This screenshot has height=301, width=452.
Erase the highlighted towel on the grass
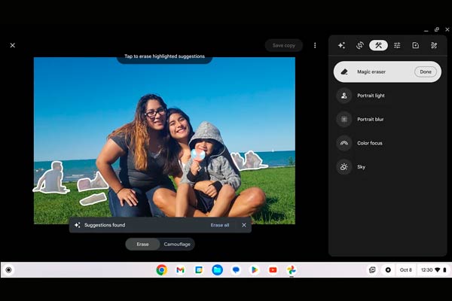tap(93, 199)
